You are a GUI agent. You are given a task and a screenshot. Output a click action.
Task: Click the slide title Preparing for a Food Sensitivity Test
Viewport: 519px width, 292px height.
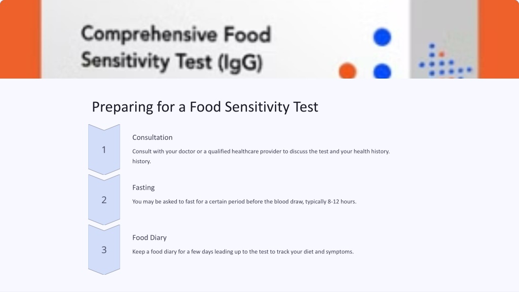click(x=205, y=107)
